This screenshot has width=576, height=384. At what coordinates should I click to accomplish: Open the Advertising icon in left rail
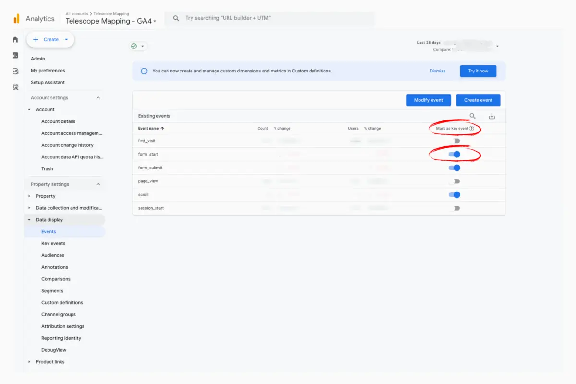tap(15, 87)
